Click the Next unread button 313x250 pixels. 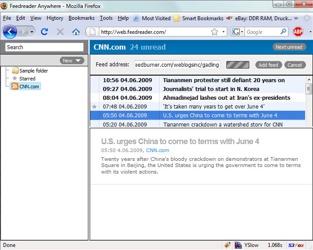pyautogui.click(x=289, y=47)
